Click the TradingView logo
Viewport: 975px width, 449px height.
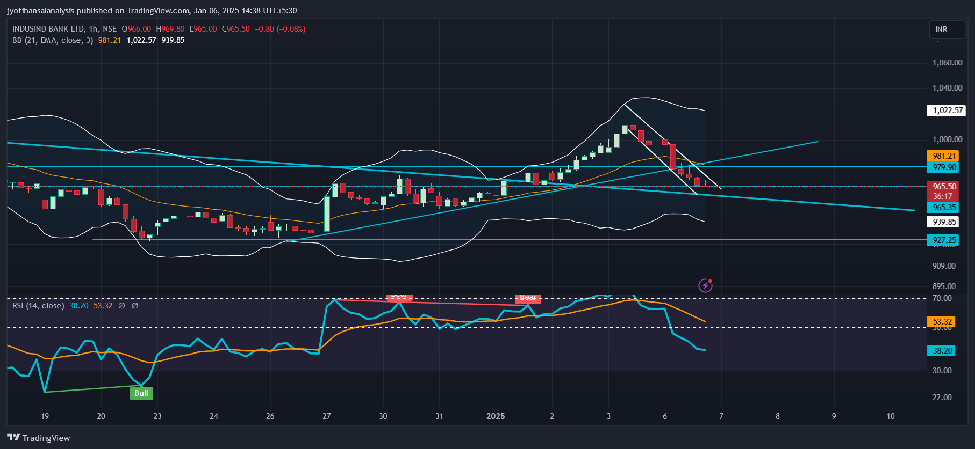[x=39, y=438]
